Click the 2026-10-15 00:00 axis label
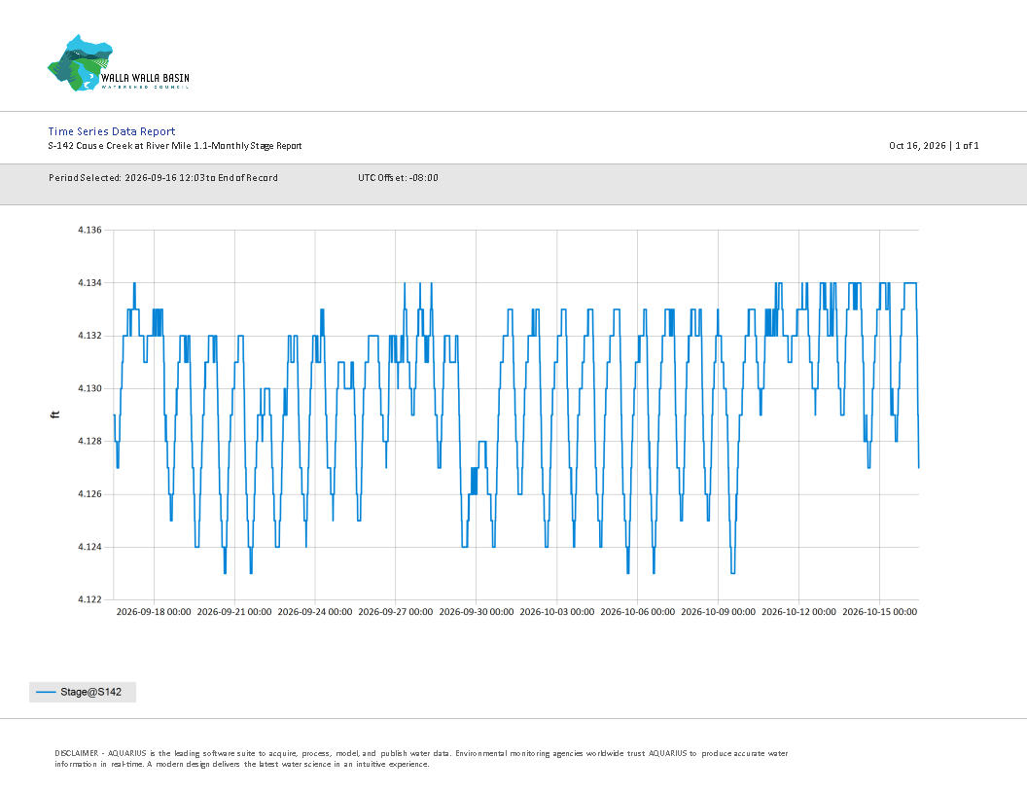The image size is (1027, 794). (x=879, y=612)
